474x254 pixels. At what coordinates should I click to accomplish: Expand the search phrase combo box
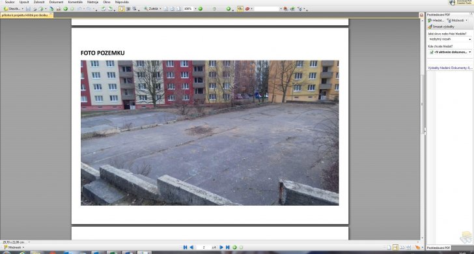point(470,39)
